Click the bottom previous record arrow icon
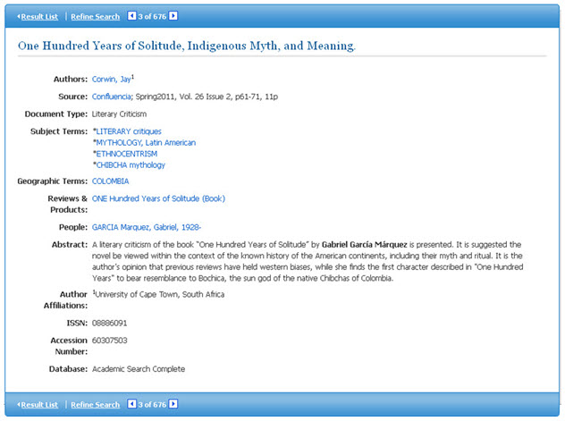This screenshot has width=565, height=421. point(133,404)
